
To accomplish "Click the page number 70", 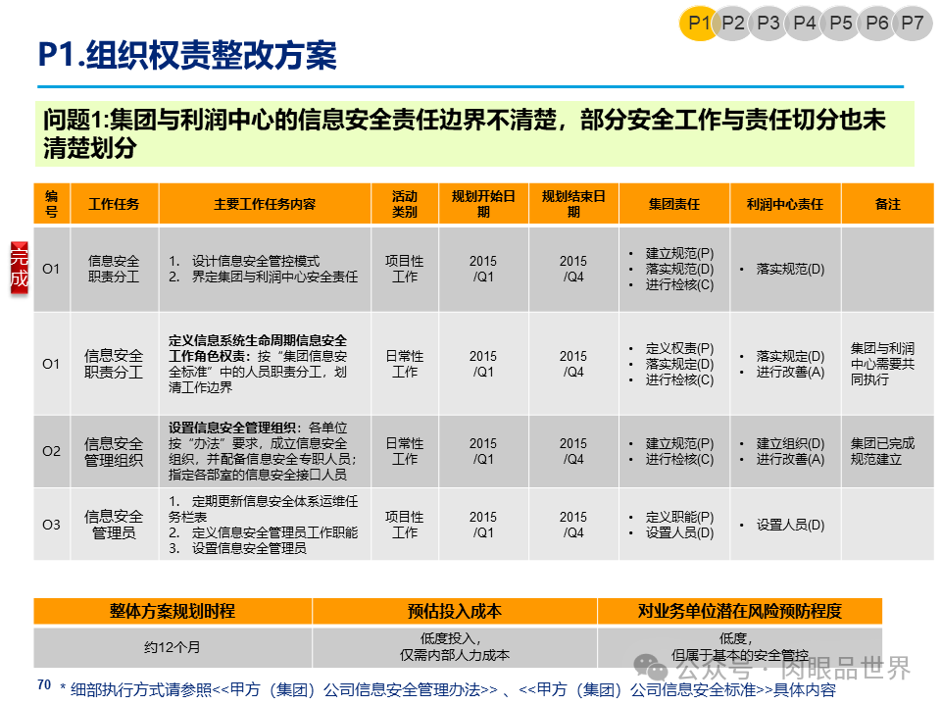I will pos(44,685).
